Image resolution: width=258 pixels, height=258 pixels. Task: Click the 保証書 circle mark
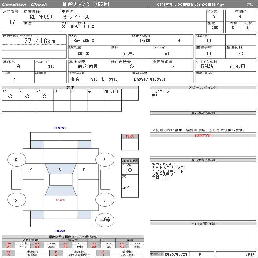[x=209, y=41]
